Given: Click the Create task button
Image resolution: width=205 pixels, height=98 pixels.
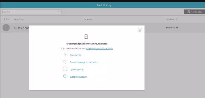Looking at the screenshot, I should click(194, 12).
